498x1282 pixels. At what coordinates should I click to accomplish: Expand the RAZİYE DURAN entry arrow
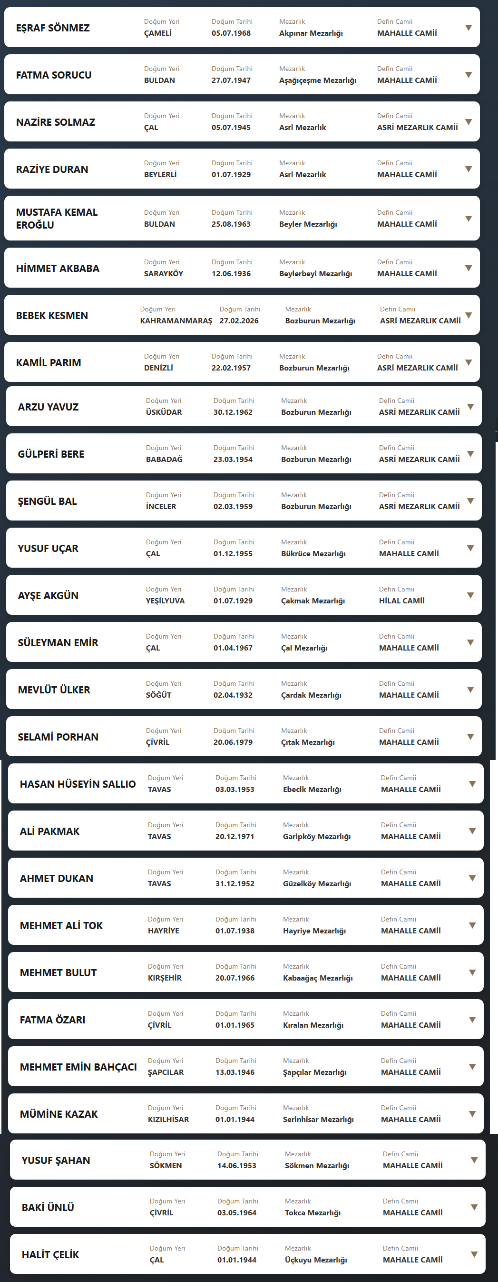click(468, 169)
